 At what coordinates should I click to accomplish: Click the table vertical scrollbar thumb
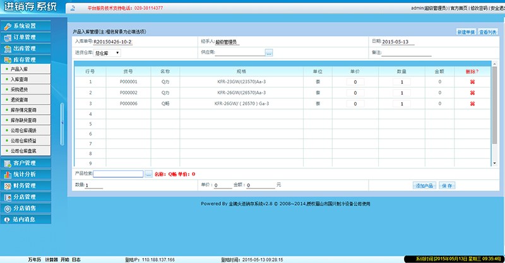click(495, 105)
